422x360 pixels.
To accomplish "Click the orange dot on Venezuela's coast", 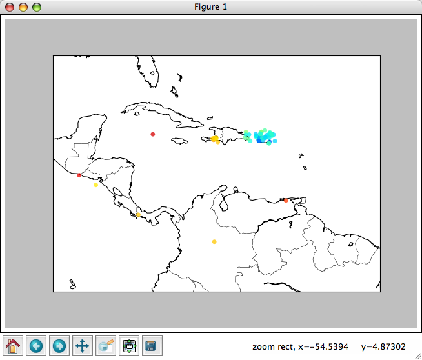I will point(286,200).
